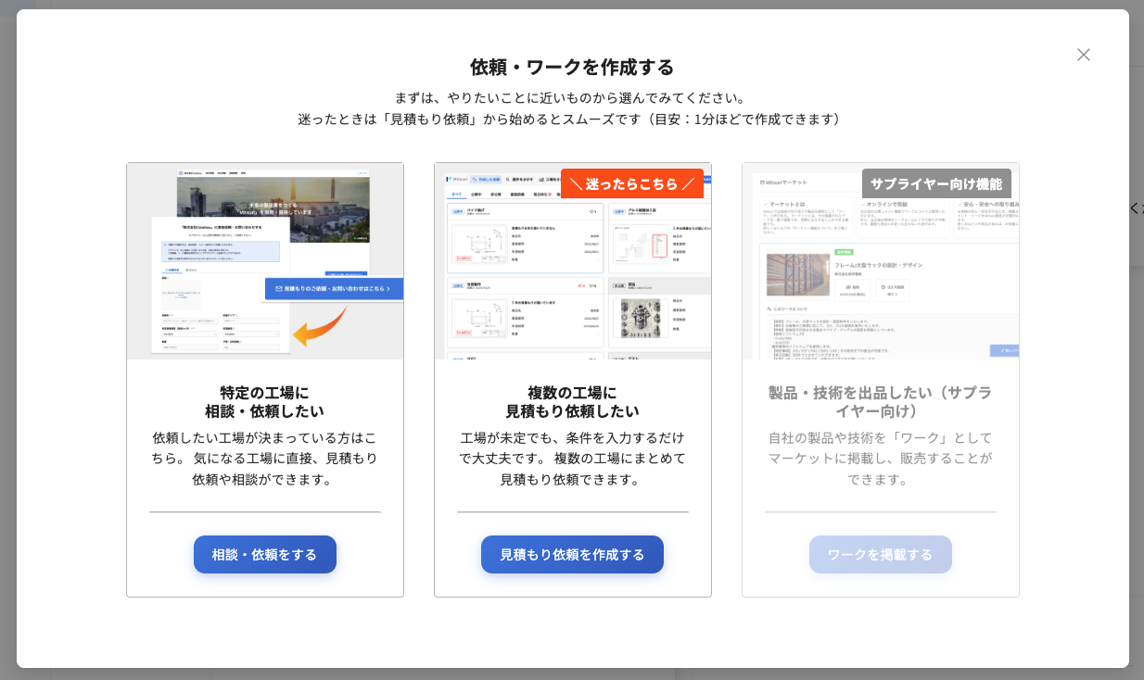
Task: Click the checkmark icon next to オンラインで完結
Action: point(862,203)
